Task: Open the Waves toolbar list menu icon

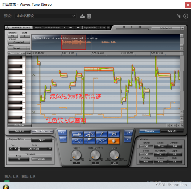Action: click(108, 27)
